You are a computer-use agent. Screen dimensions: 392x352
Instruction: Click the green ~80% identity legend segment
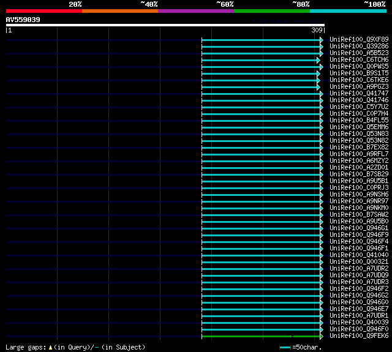coord(272,11)
